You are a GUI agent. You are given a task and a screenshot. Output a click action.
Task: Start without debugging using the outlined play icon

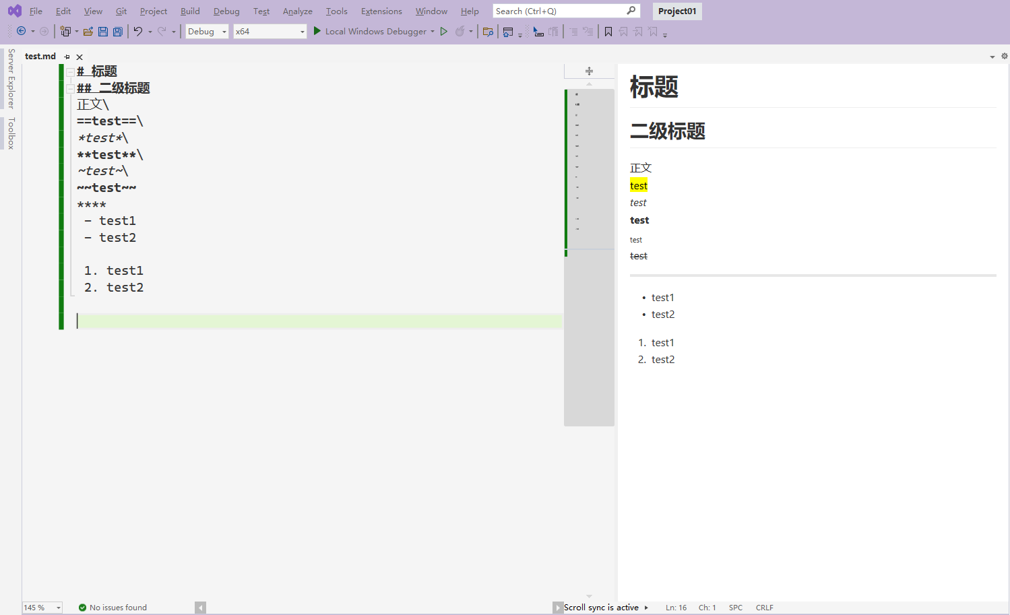click(x=444, y=31)
